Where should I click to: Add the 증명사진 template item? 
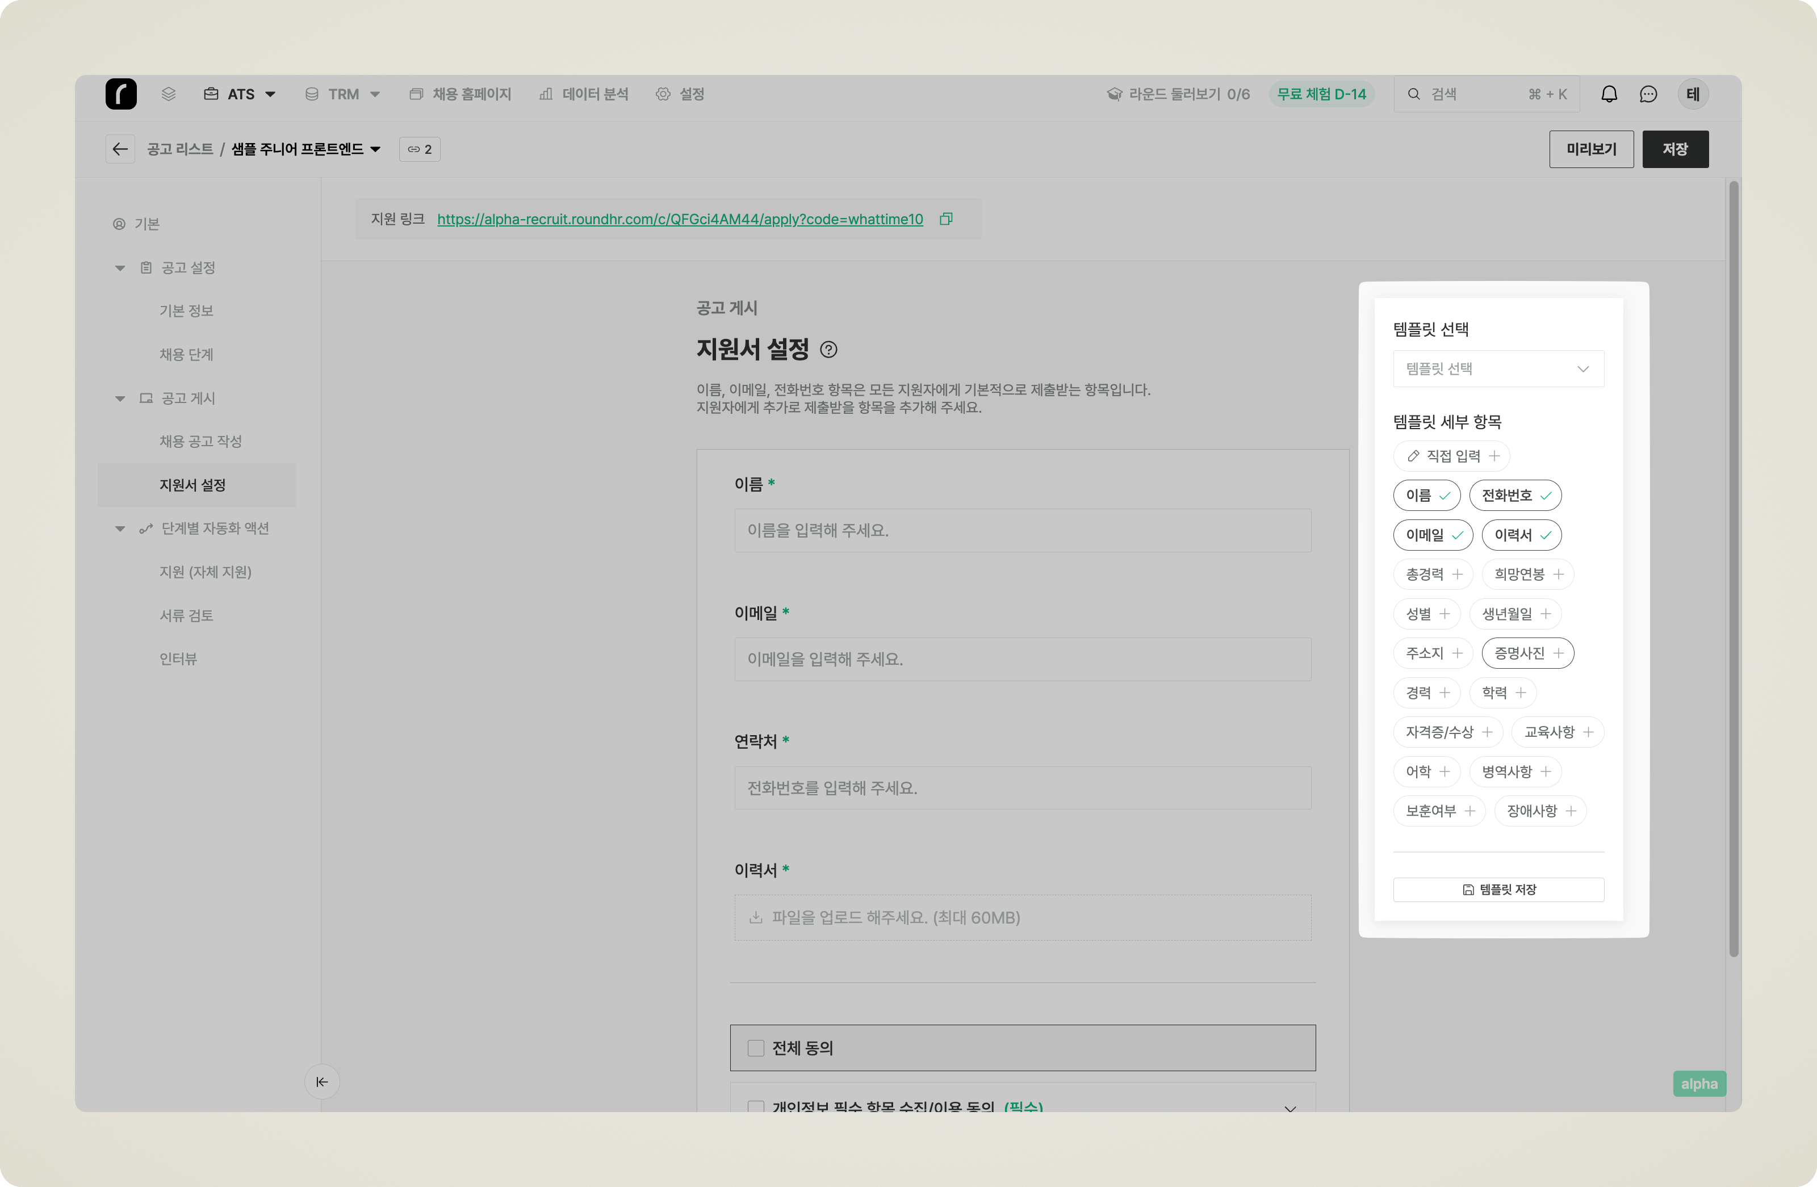(1527, 653)
